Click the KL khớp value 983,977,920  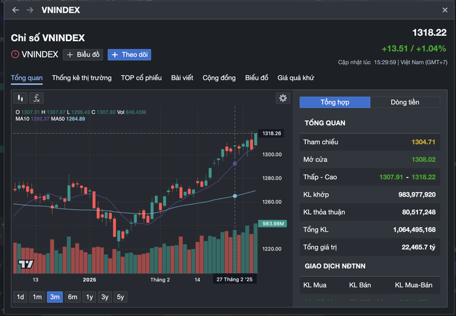417,195
